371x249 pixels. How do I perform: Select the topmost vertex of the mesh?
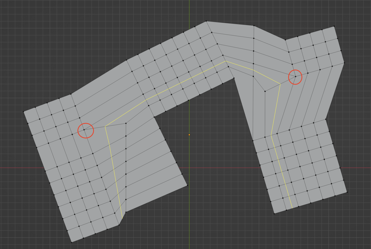coord(206,21)
